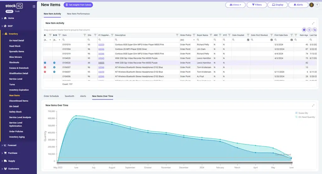This screenshot has width=322, height=174.
Task: Click the clock icon above the grid
Action: coord(304,30)
